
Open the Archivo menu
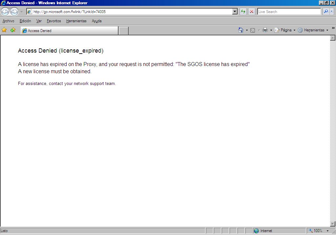click(9, 21)
